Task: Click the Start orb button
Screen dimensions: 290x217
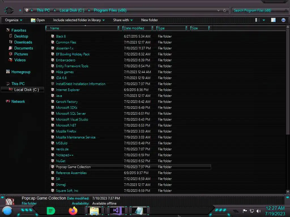Action: (x=7, y=211)
